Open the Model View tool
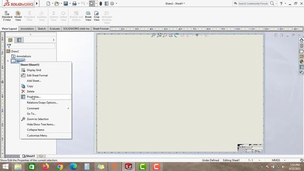The image size is (304, 171). point(18,16)
